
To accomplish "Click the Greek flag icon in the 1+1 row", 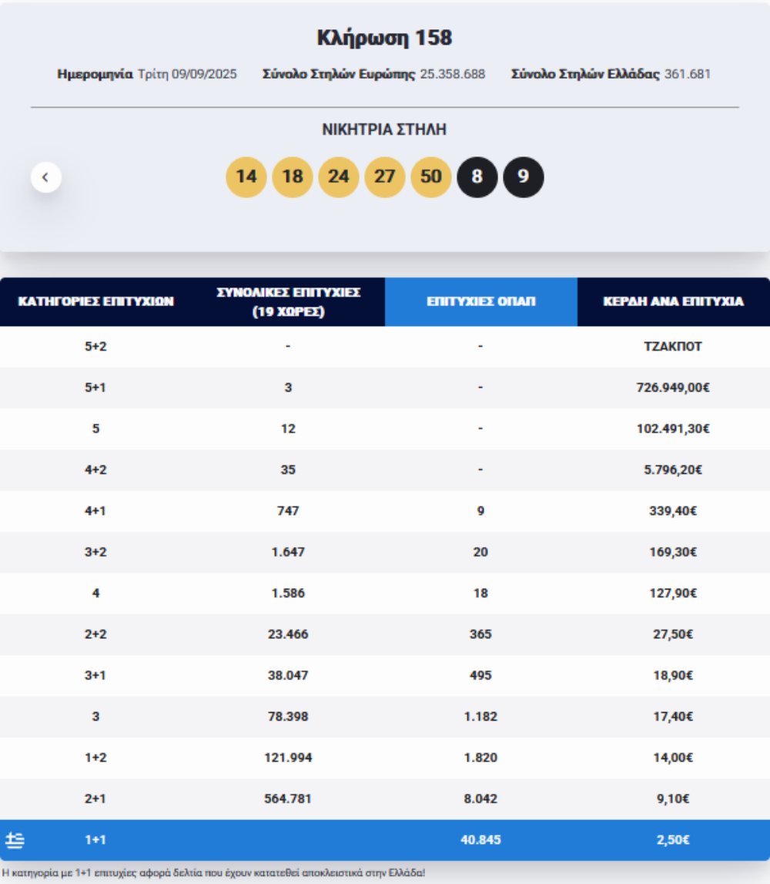I will [15, 840].
